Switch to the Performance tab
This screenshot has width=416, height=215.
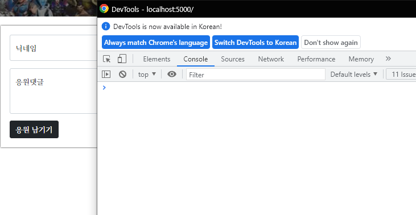pyautogui.click(x=316, y=59)
